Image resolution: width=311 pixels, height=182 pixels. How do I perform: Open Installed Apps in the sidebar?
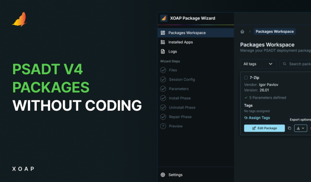(196, 42)
